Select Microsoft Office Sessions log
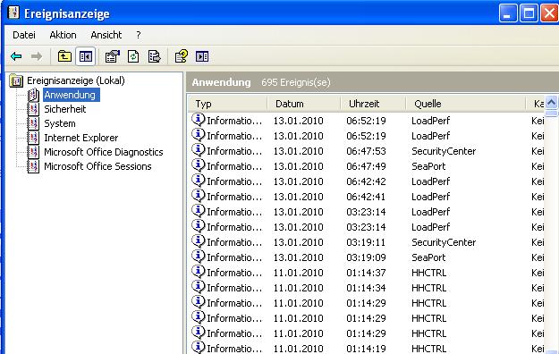 [97, 166]
